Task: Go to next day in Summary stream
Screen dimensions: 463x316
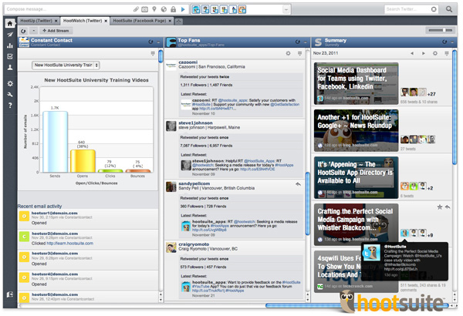Action: coord(424,53)
